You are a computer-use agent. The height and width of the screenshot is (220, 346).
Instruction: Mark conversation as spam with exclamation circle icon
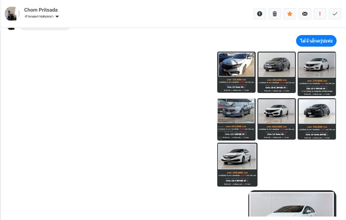[259, 14]
